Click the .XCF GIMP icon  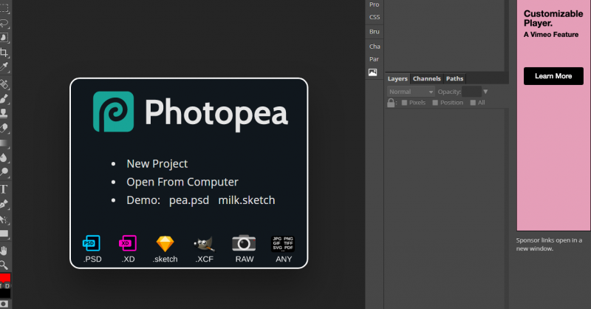coord(205,244)
